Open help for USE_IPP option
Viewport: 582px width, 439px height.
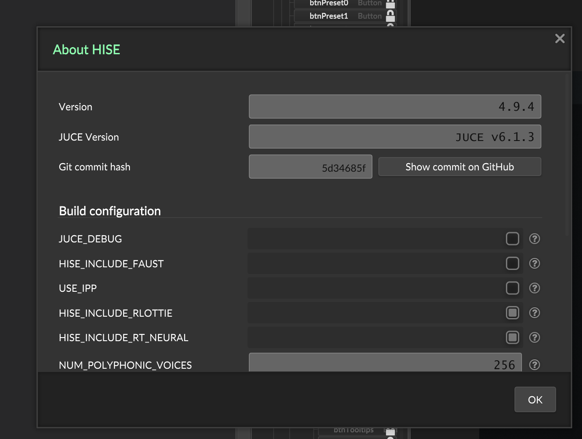(534, 288)
